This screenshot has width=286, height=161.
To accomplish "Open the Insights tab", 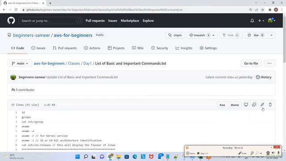I will click(x=184, y=48).
